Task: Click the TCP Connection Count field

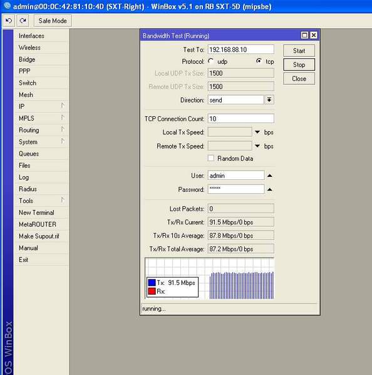Action: click(241, 118)
